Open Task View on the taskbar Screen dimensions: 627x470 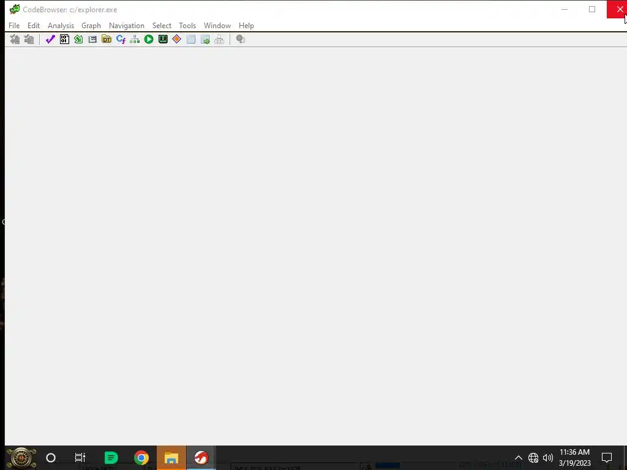click(x=80, y=458)
